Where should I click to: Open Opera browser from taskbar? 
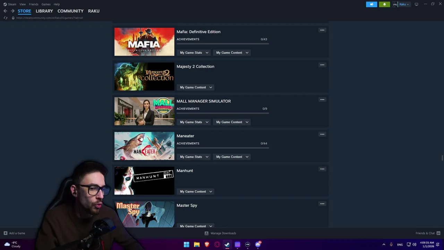pyautogui.click(x=217, y=244)
